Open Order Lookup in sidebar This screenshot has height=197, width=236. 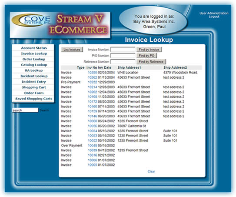(34, 59)
